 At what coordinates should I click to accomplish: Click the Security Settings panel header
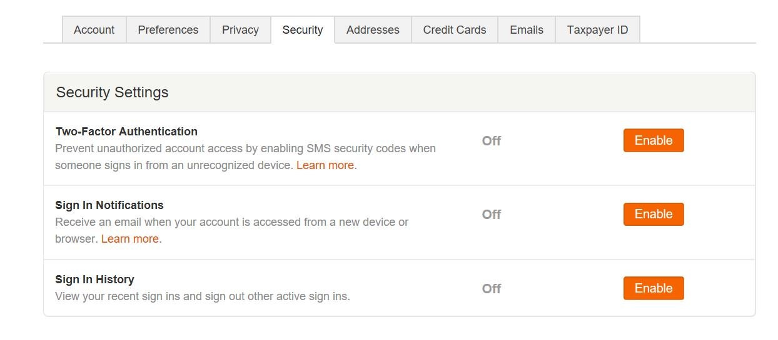point(399,92)
